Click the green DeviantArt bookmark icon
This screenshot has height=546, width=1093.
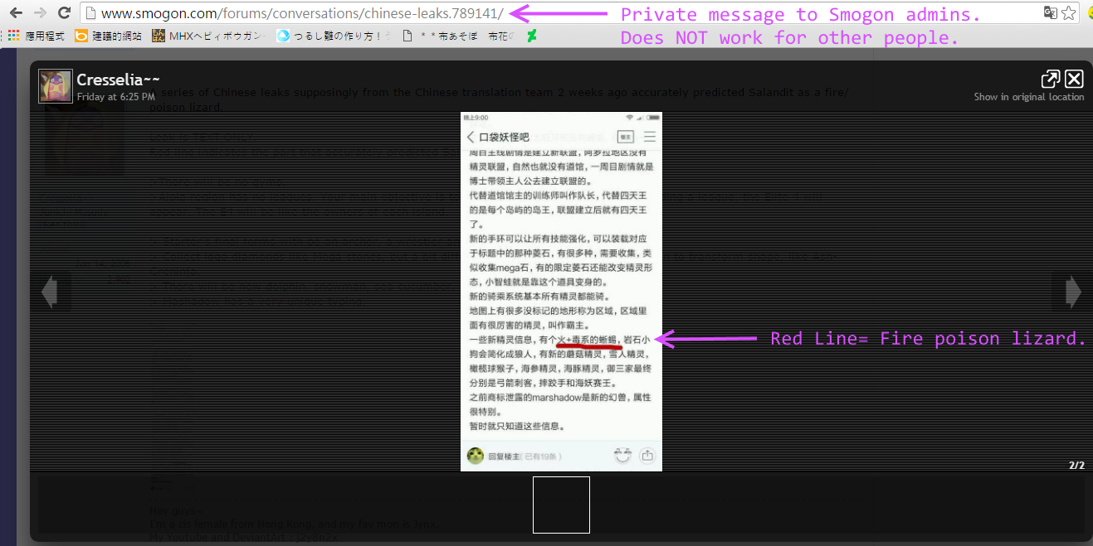click(x=531, y=36)
